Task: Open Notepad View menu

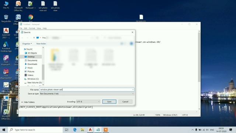Action: pyautogui.click(x=39, y=28)
